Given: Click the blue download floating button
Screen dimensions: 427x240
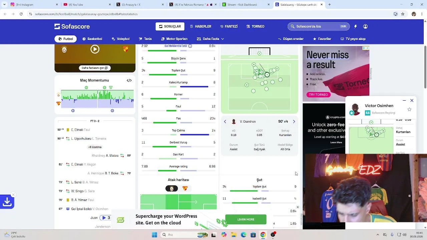Looking at the screenshot, I should [7, 202].
